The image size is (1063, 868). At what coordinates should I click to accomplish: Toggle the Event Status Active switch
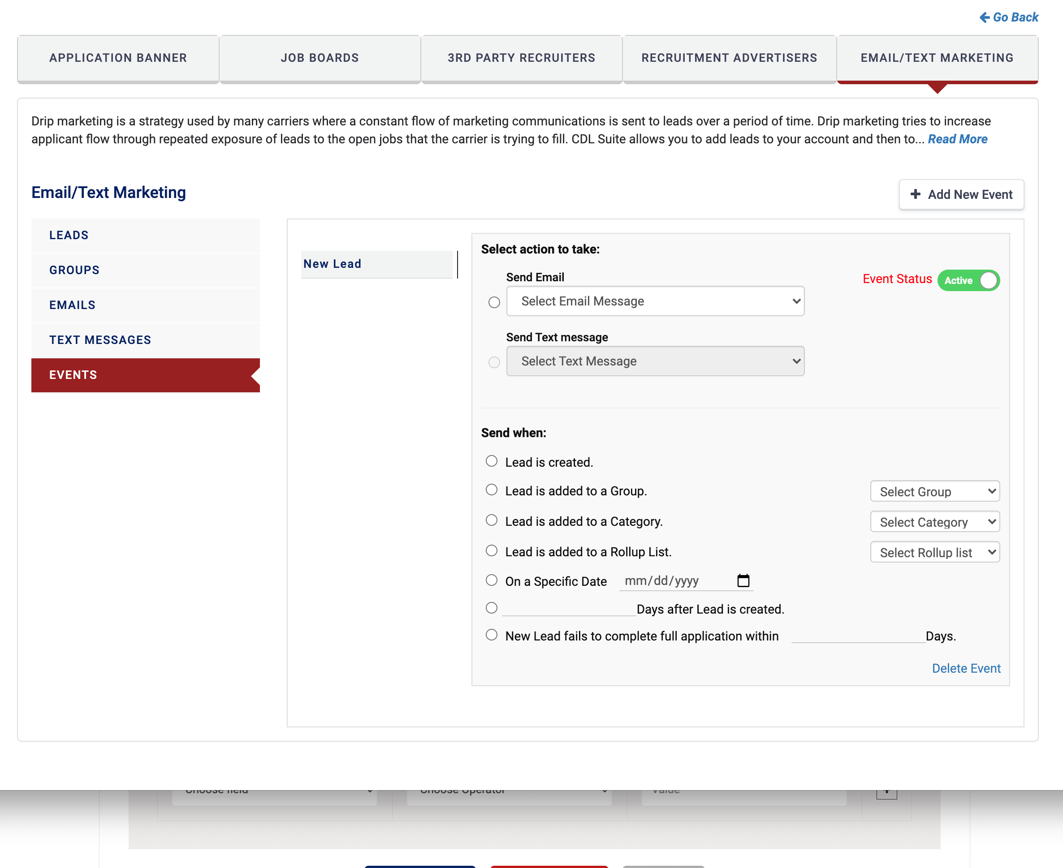click(968, 280)
